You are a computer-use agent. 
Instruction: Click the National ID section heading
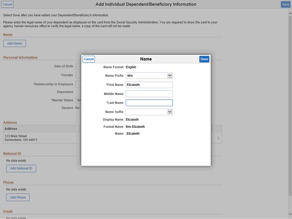tap(12, 154)
